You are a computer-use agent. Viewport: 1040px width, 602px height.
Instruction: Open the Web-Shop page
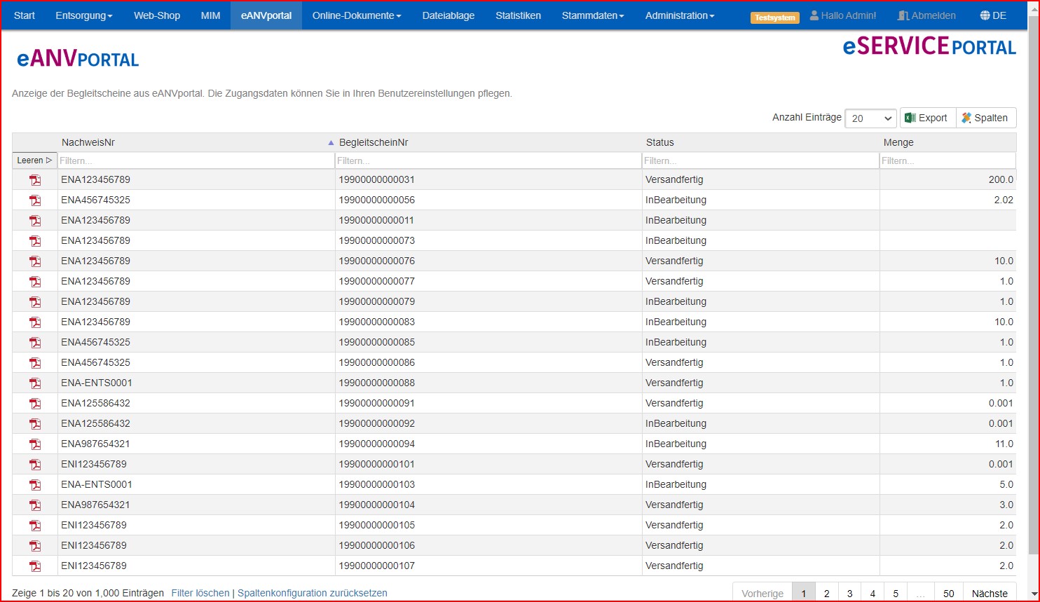point(157,15)
